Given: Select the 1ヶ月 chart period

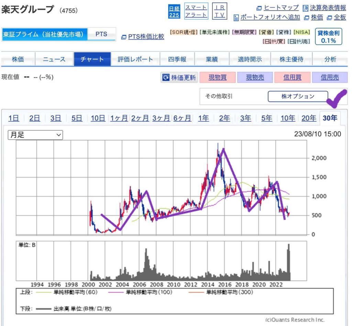Looking at the screenshot, I should point(119,118).
